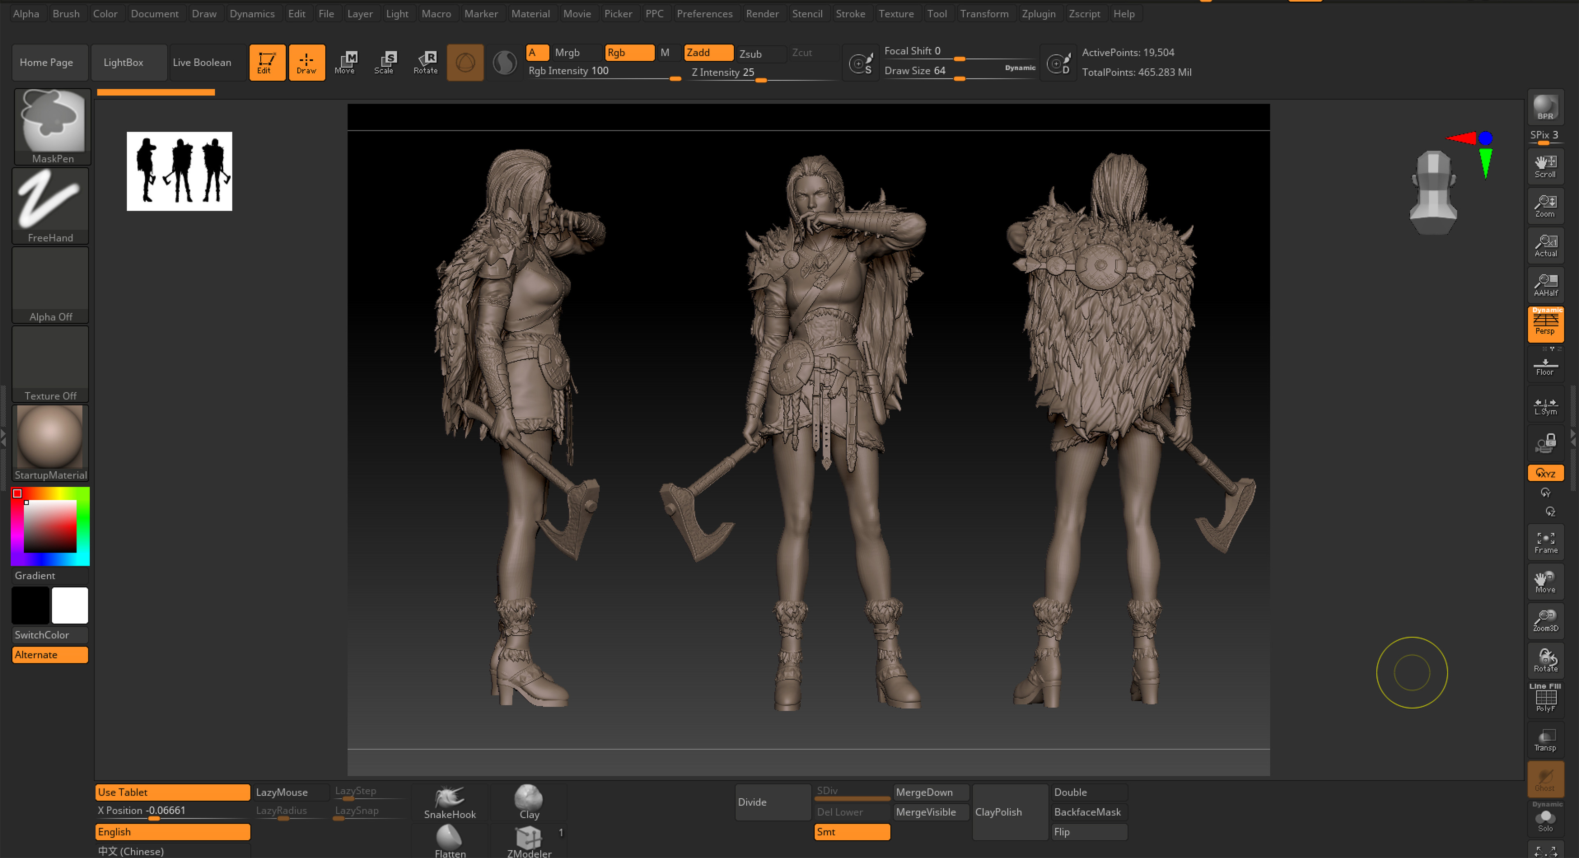Select the Flatten brush
The width and height of the screenshot is (1579, 858).
tap(450, 842)
